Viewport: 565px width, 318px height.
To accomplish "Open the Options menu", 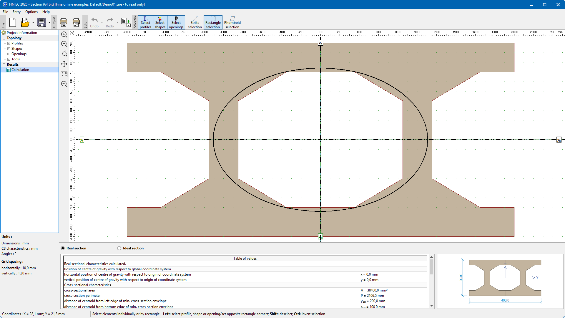I will click(x=31, y=12).
